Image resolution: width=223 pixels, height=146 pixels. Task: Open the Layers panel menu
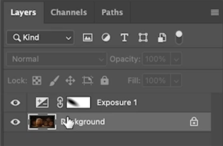(x=215, y=12)
